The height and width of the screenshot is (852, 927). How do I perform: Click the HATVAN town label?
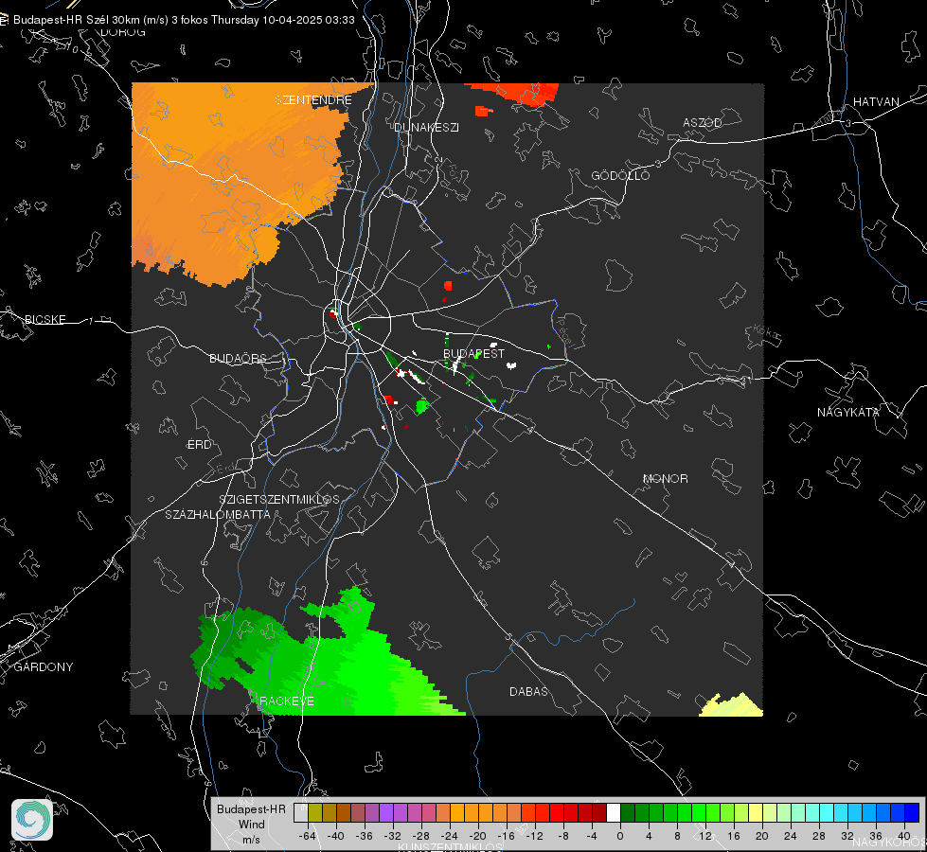click(876, 101)
